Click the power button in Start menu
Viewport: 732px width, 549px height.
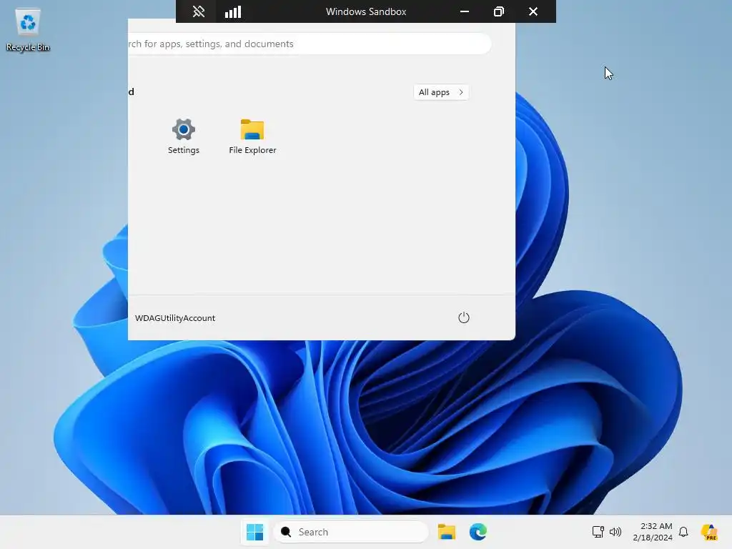coord(463,318)
